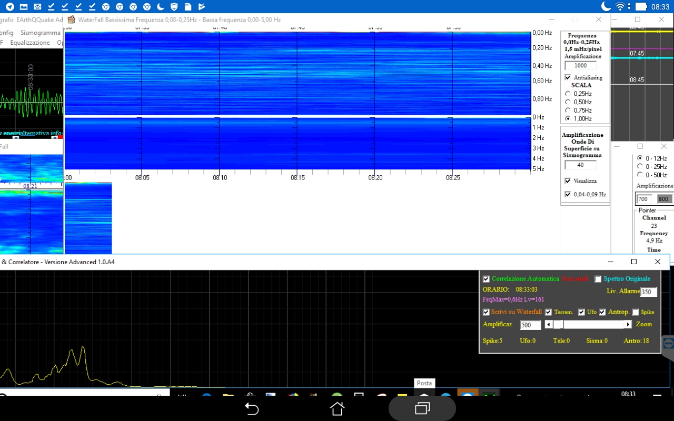Viewport: 674px width, 421px height.
Task: Close the WaterFall window
Action: click(599, 19)
